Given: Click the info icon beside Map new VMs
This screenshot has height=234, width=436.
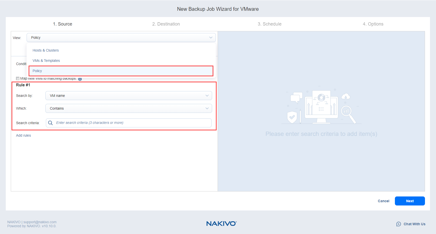Looking at the screenshot, I should pyautogui.click(x=80, y=79).
